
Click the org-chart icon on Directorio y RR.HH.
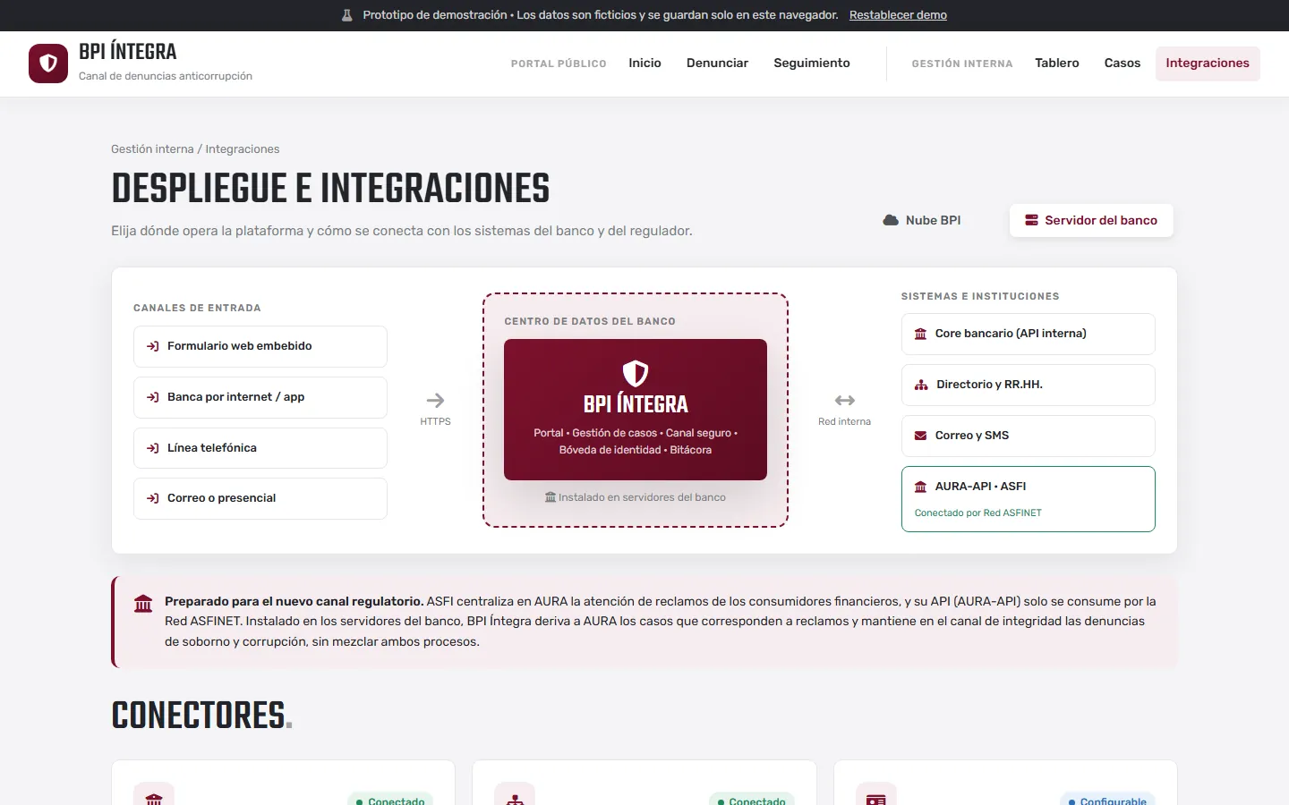point(921,385)
